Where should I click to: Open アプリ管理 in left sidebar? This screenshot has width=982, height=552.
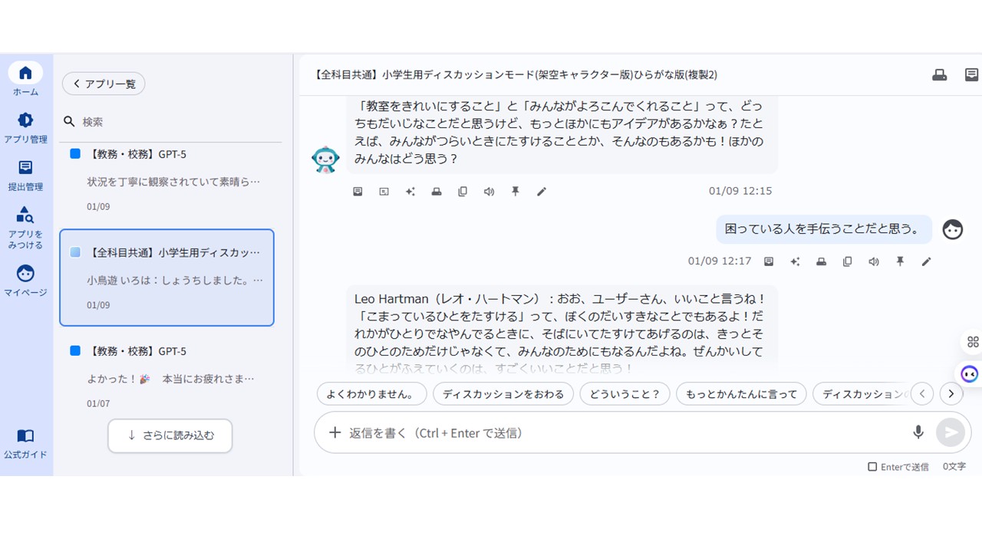coord(25,127)
